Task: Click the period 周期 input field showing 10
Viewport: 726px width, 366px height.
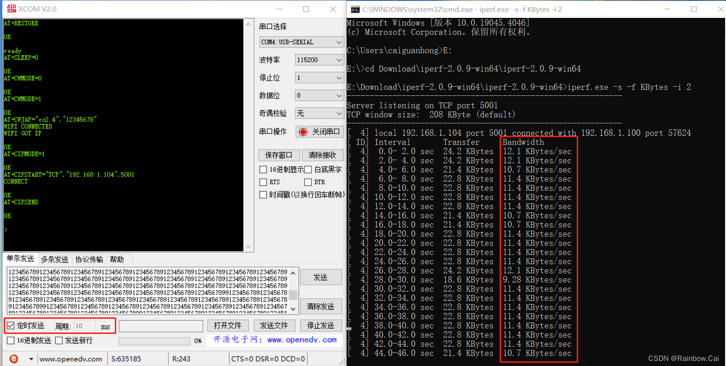Action: tap(85, 326)
